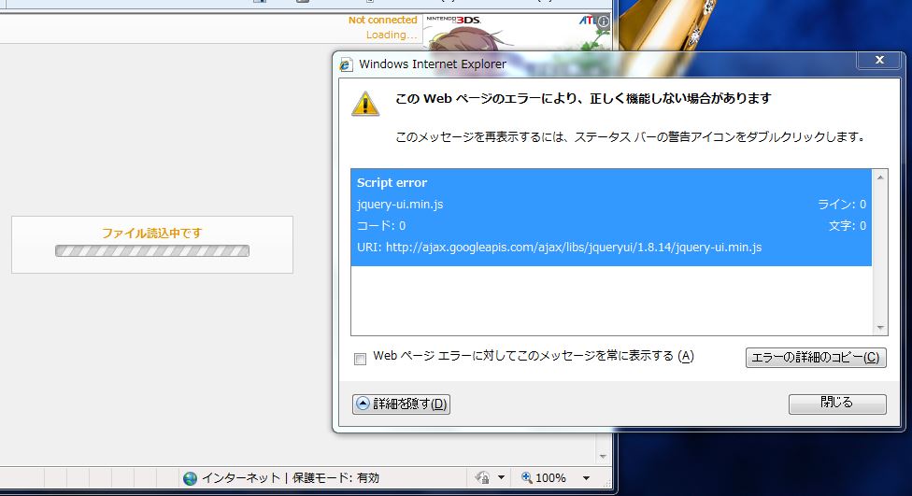Click the main dialog heading about Web page error
912x496 pixels.
click(x=583, y=98)
